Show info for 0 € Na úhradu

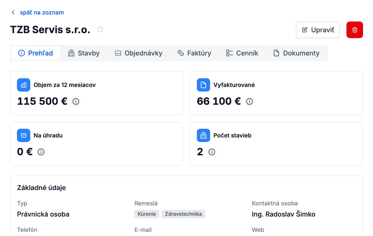pos(41,152)
